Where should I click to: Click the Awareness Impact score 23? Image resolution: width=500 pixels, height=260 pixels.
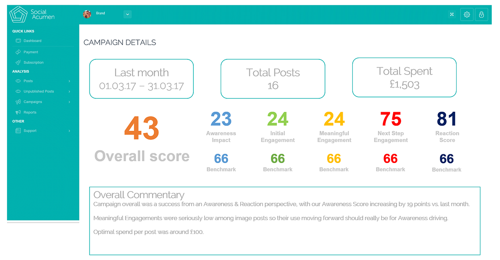point(221,119)
